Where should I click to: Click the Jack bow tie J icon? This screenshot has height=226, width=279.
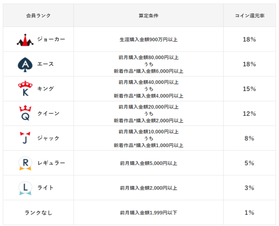(x=25, y=138)
